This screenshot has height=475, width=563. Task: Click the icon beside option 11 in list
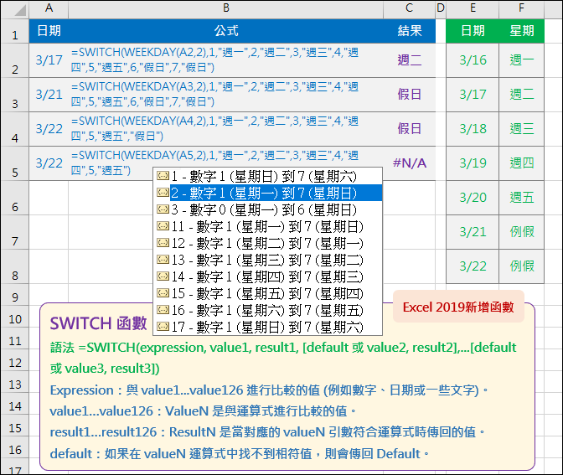[163, 226]
